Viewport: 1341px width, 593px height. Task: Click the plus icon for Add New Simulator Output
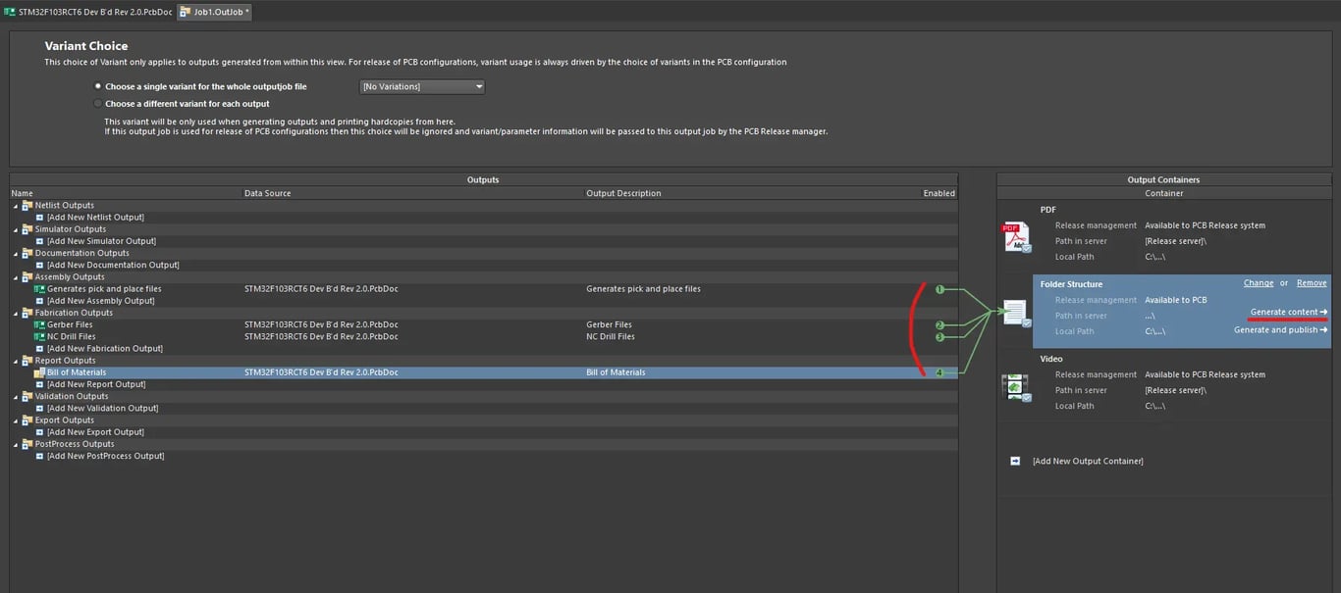coord(39,241)
